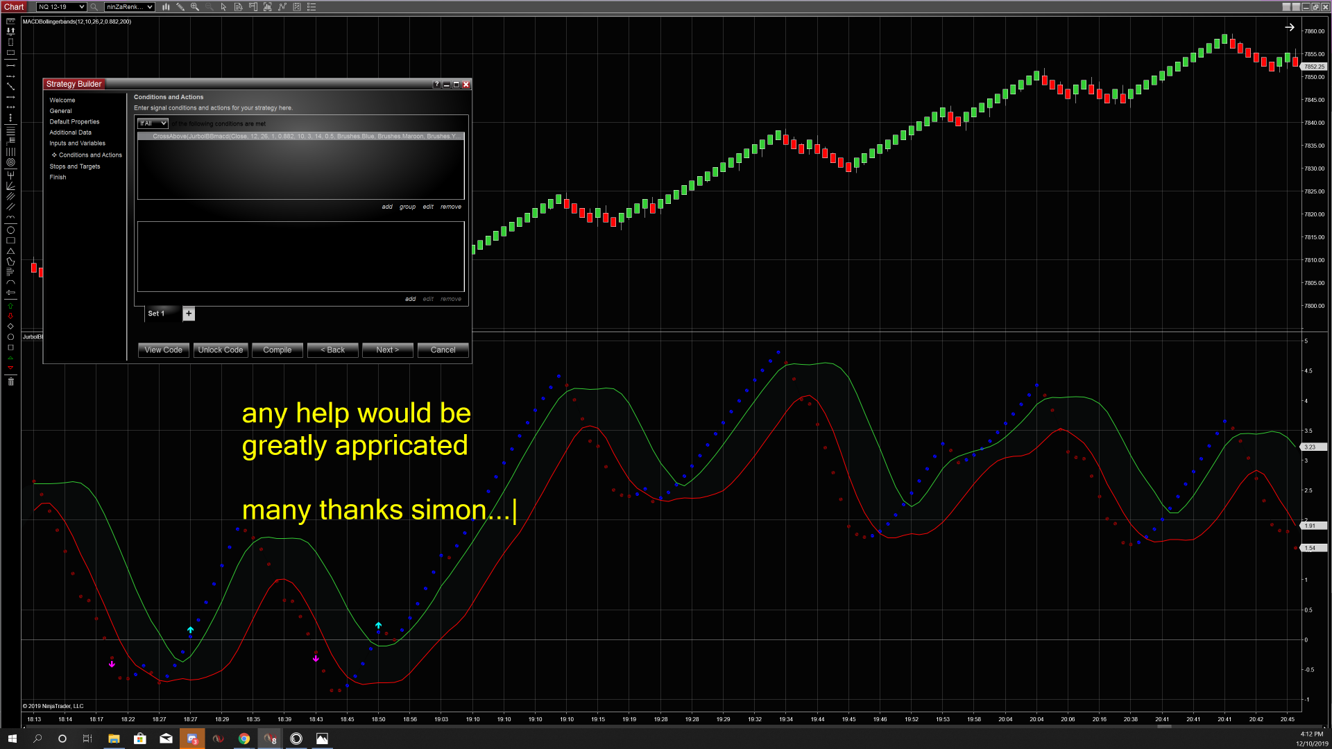This screenshot has height=749, width=1332.
Task: Open the NQ 12-19 instrument dropdown
Action: pyautogui.click(x=61, y=7)
